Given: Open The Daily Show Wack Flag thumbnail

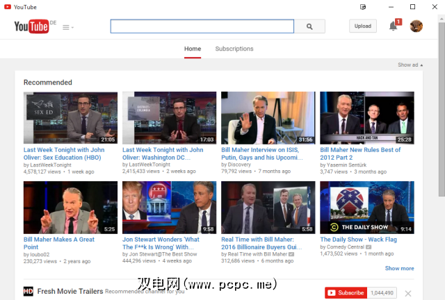Looking at the screenshot, I should 367,207.
